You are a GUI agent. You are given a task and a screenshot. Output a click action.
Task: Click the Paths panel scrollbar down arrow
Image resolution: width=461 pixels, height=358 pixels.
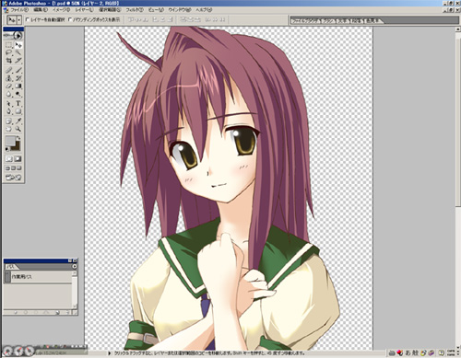pos(75,306)
